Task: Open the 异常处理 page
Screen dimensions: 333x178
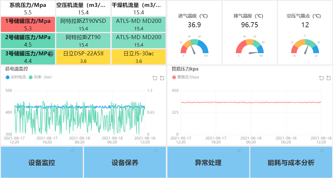Action: pos(208,162)
